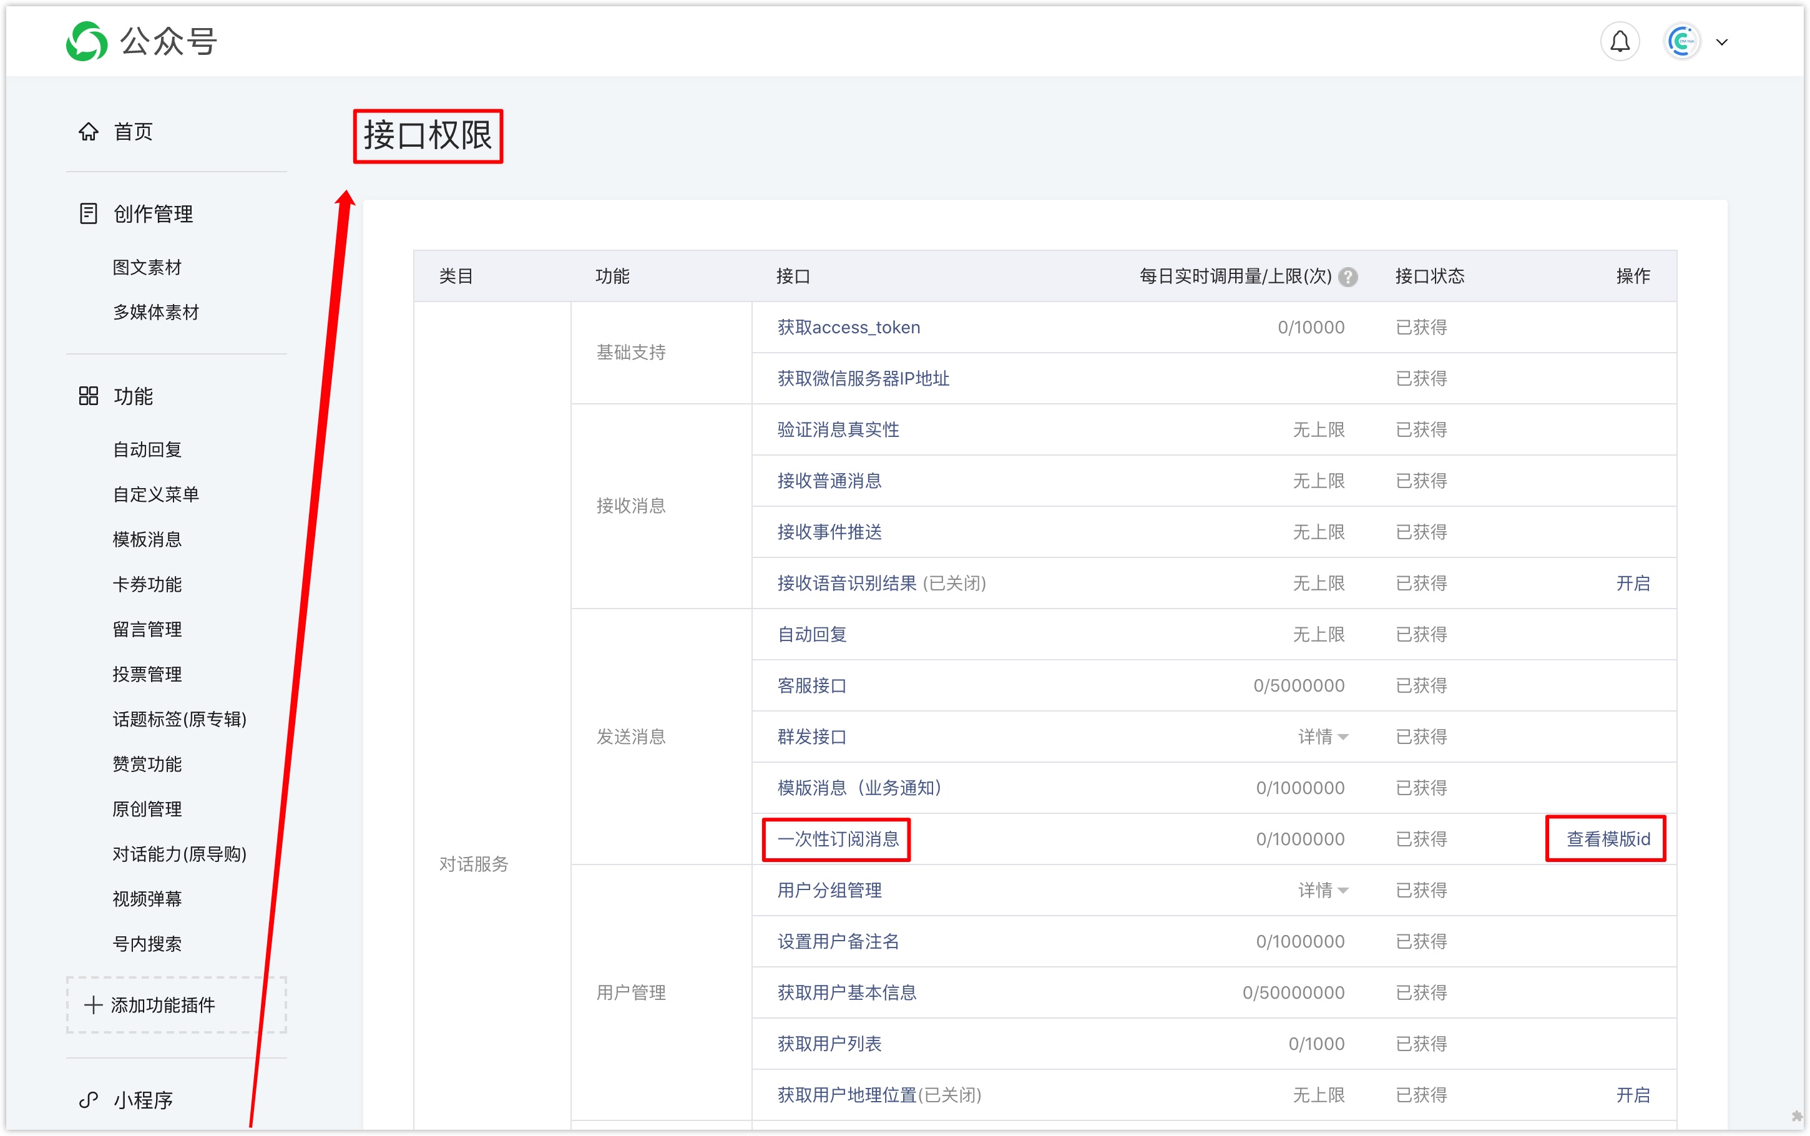The image size is (1810, 1136).
Task: Select 自定义菜单 in sidebar
Action: 156,494
